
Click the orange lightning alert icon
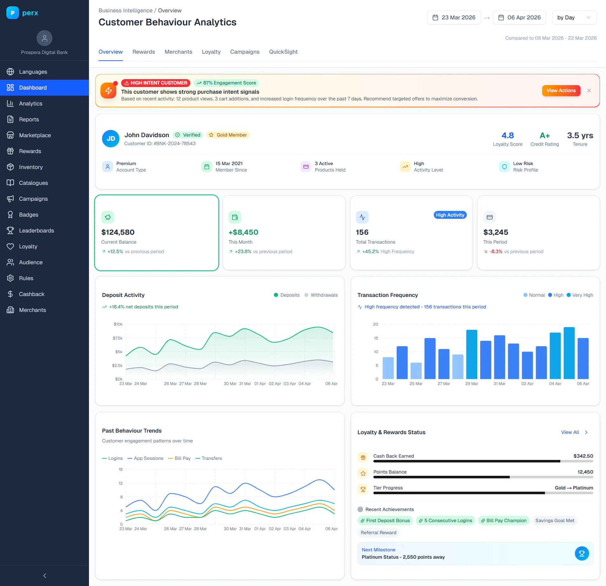108,91
